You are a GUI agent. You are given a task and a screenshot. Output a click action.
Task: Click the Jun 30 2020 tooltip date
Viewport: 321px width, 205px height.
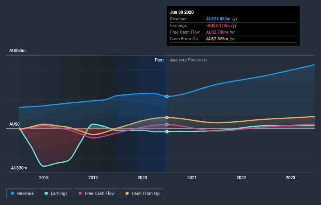click(182, 12)
